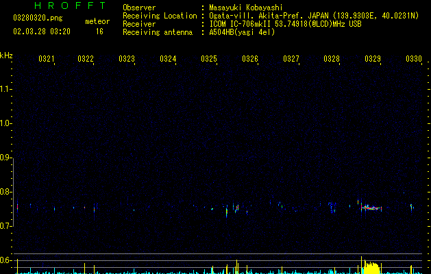Viewport: 431px width, 274px height.
Task: Click the bright echo at the spectrogram's left edge
Action: tap(18, 207)
